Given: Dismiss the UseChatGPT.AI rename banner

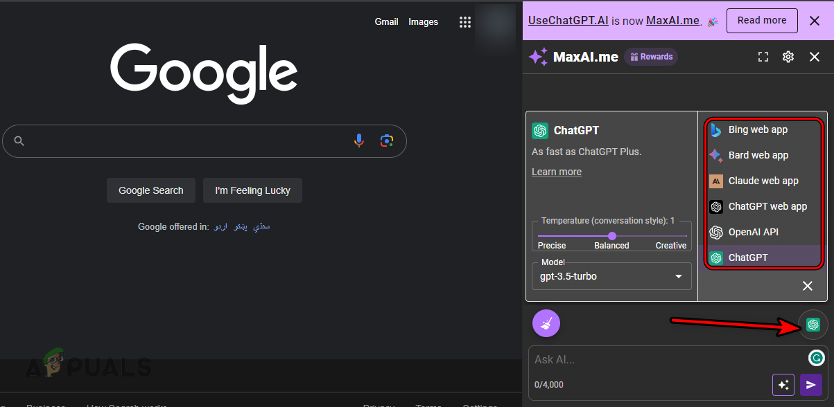Looking at the screenshot, I should coord(815,21).
